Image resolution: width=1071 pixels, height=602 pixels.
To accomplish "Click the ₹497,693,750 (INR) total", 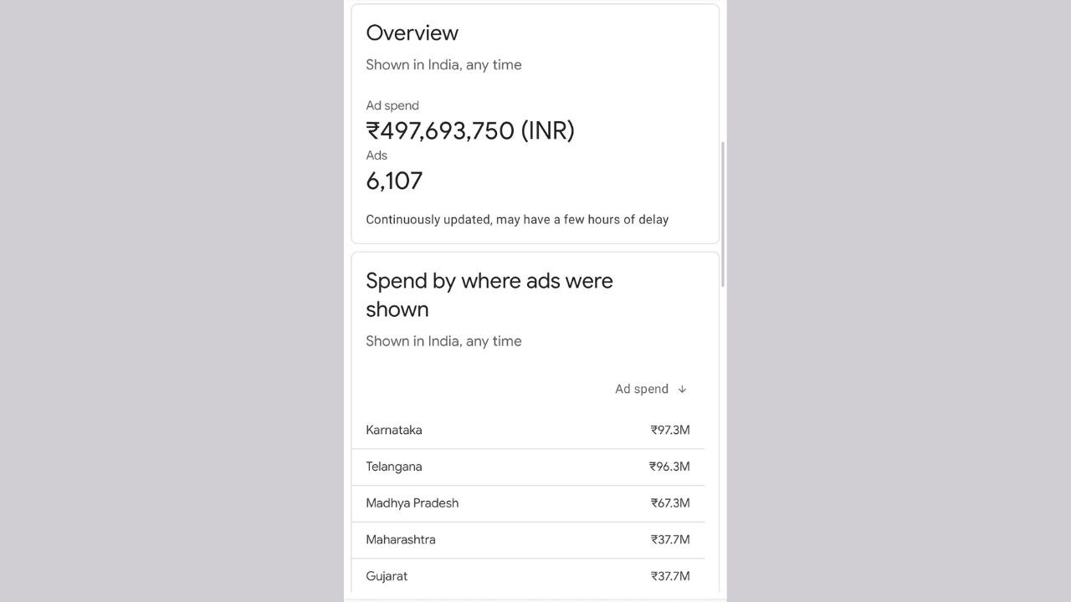I will (470, 130).
